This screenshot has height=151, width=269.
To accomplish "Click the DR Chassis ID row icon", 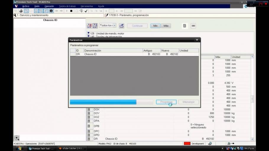I will (x=89, y=139).
